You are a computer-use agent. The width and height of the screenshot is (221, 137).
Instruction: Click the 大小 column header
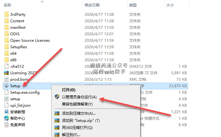click(170, 5)
